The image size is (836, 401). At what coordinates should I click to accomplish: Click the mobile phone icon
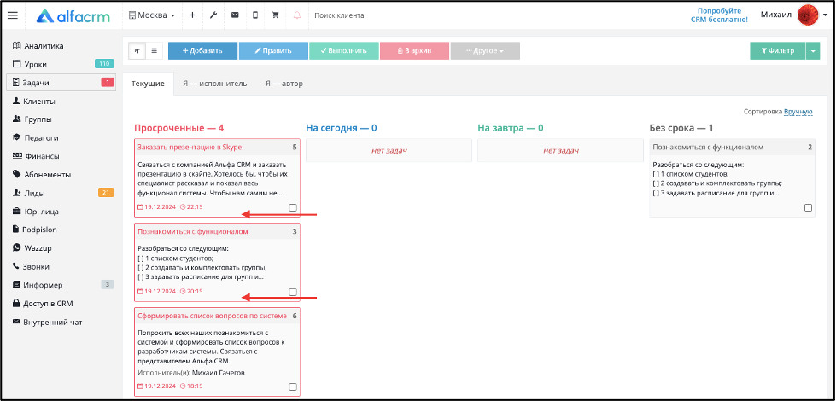click(254, 15)
